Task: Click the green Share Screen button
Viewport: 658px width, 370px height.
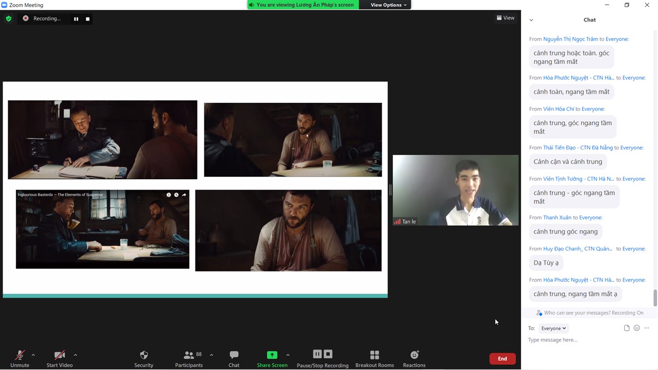Action: click(272, 358)
